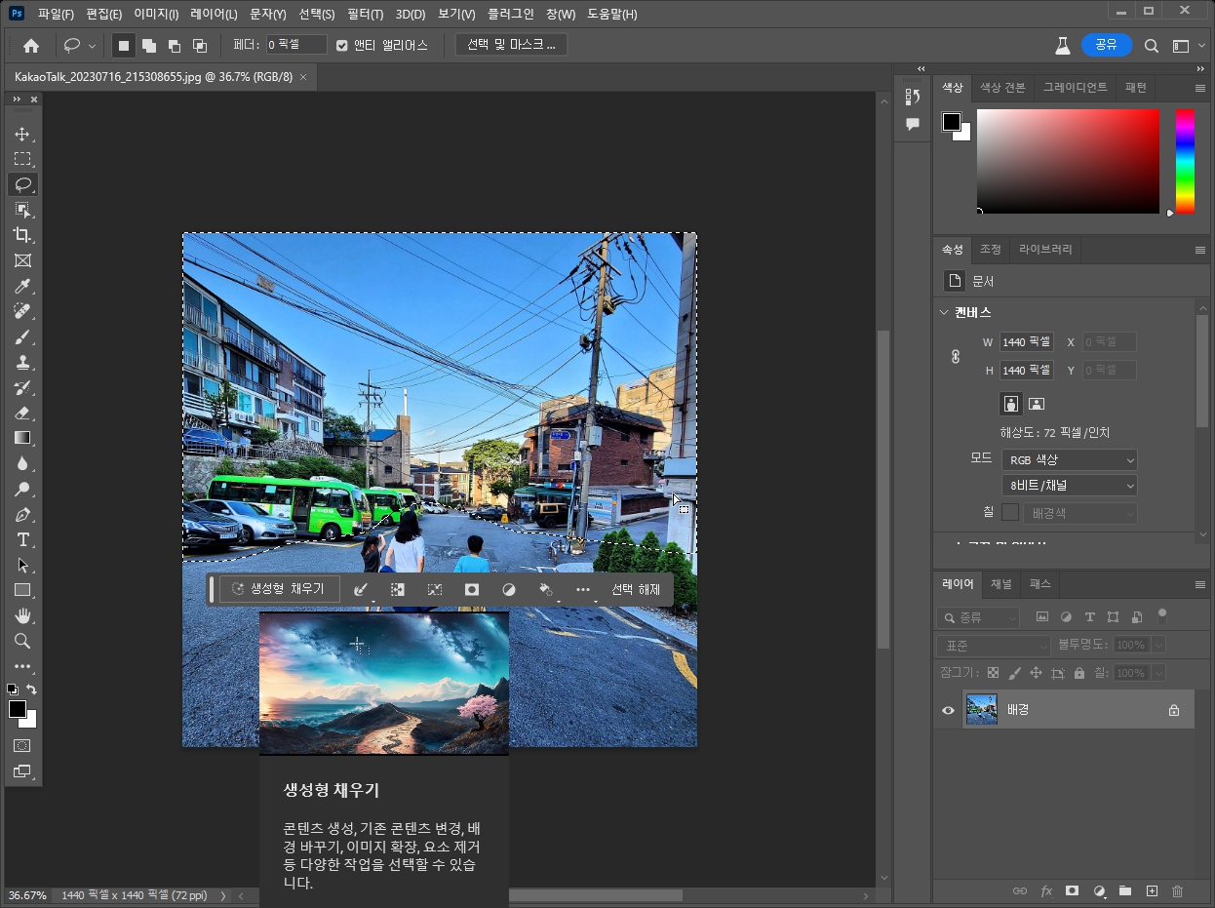Select the Crop tool
This screenshot has height=908, width=1215.
pos(22,235)
